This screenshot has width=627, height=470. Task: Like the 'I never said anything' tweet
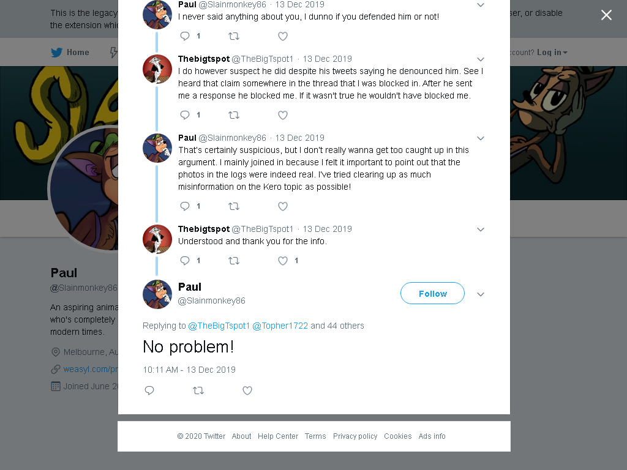point(283,36)
